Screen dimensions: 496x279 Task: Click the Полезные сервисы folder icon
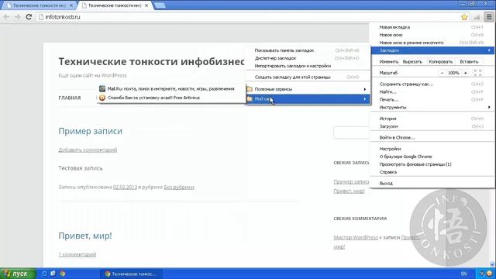250,89
